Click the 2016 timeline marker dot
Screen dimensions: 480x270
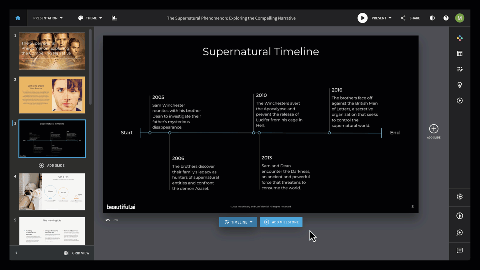(x=329, y=133)
